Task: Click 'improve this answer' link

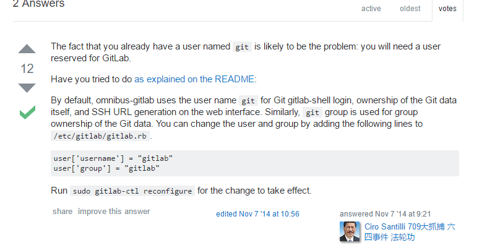Action: coord(114,212)
